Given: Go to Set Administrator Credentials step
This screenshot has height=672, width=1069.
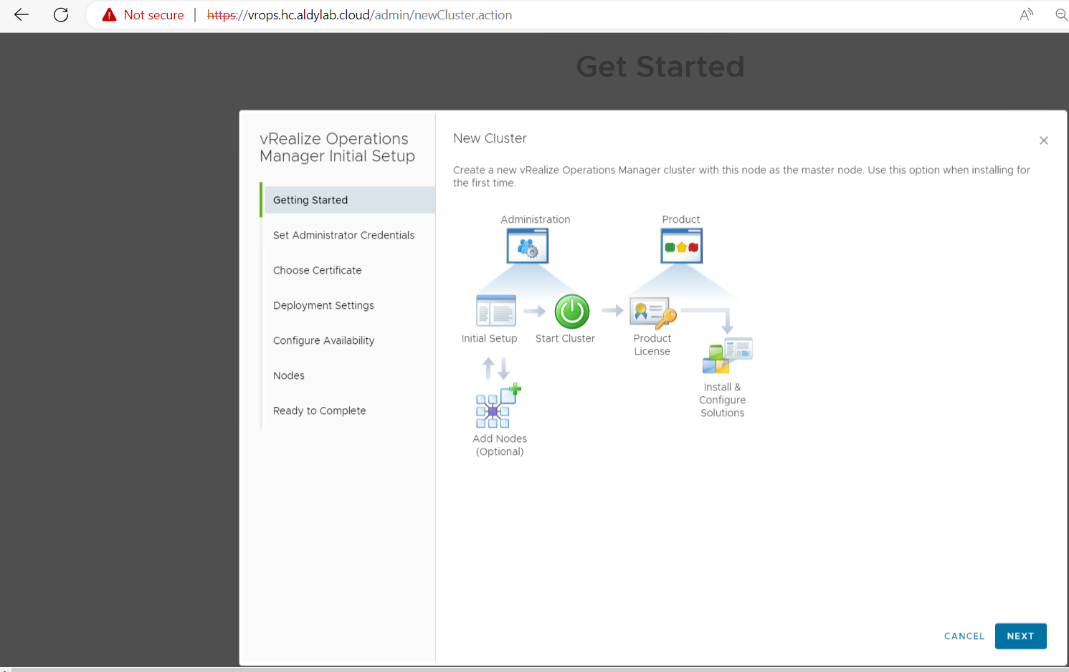Looking at the screenshot, I should 343,236.
